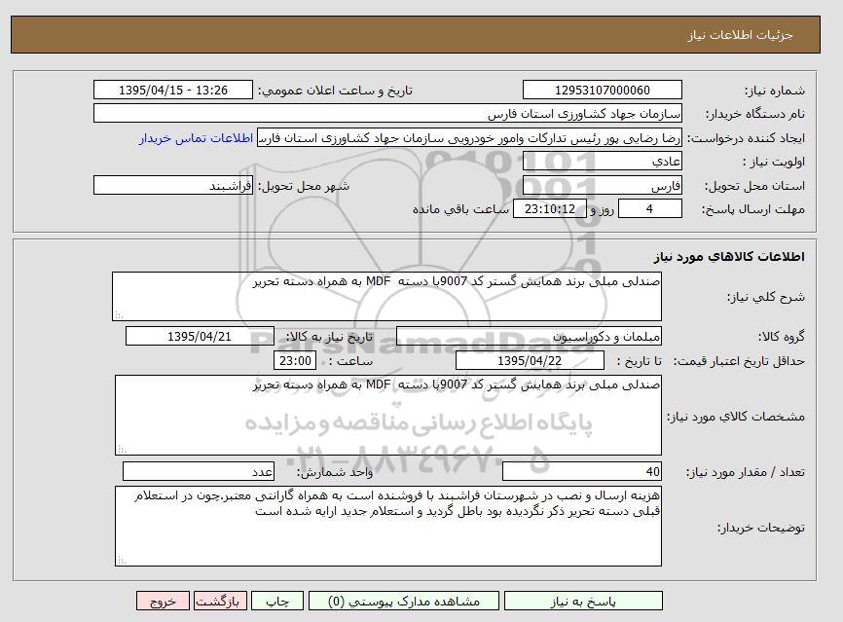Click the واحد شمارش field showing عدد
Screen dimensions: 843x622
point(199,471)
